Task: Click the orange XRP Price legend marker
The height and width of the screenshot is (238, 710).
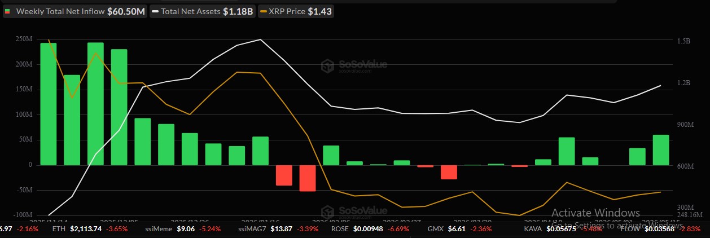Action: click(263, 11)
